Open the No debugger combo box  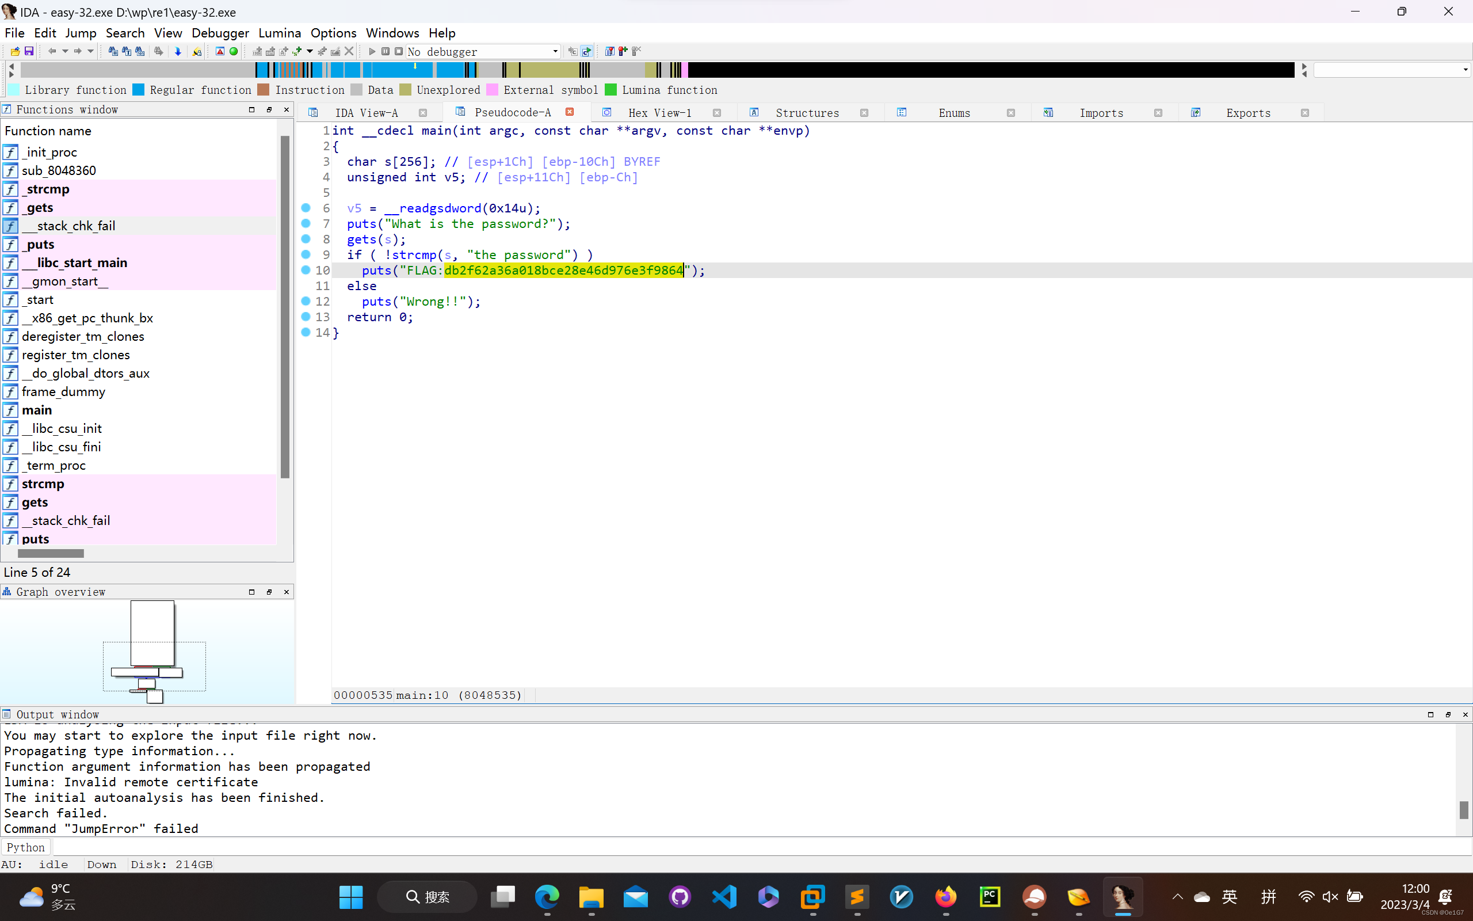point(483,52)
